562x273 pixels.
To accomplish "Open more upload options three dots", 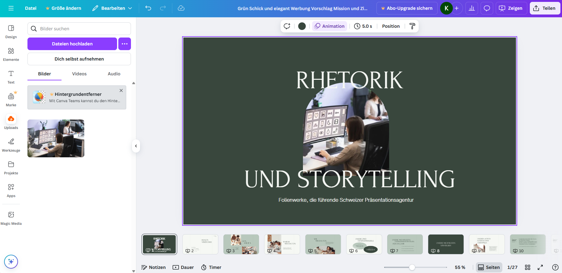I will 125,44.
